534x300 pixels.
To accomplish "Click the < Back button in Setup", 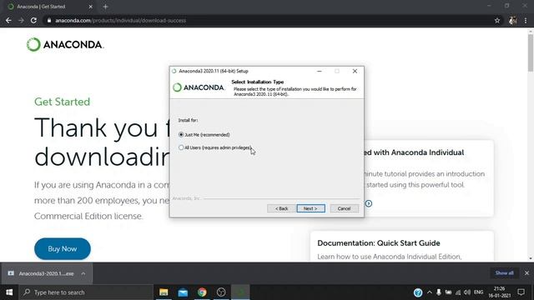I will [x=281, y=208].
